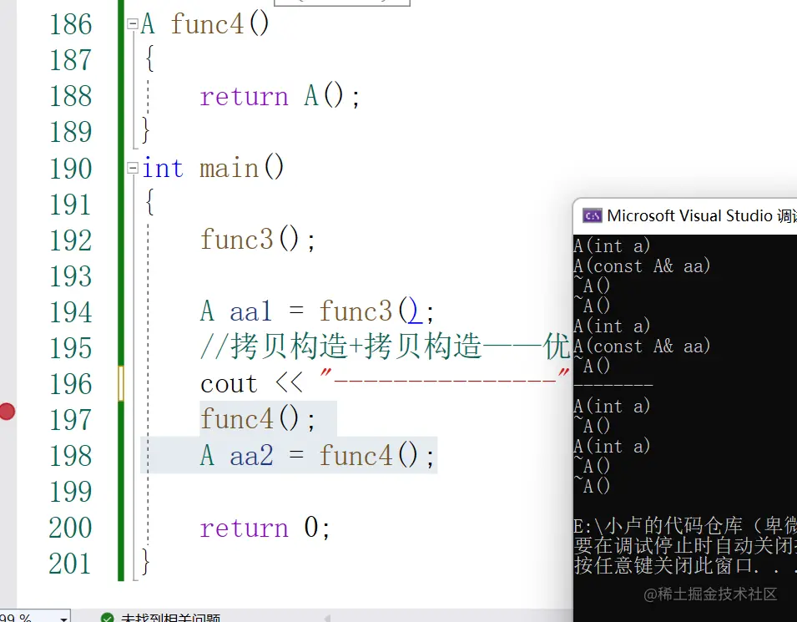Click 'return 0;' on line 200

tap(265, 528)
